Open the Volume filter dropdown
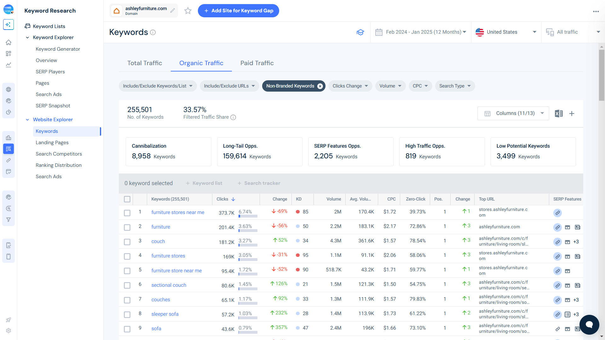Image resolution: width=605 pixels, height=340 pixels. [390, 86]
